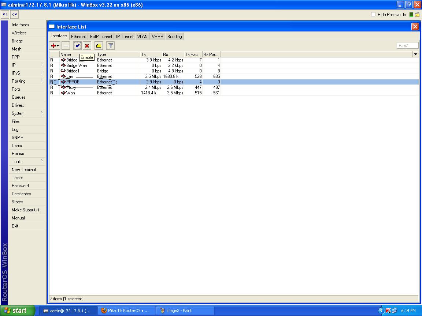The width and height of the screenshot is (422, 316).
Task: Click the Redo arrow icon
Action: (x=15, y=15)
